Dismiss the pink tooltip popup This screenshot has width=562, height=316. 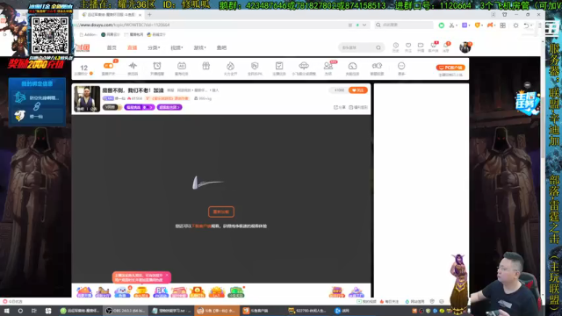[167, 275]
